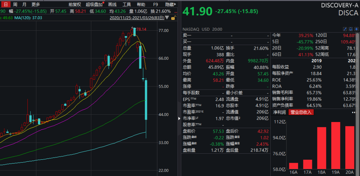This screenshot has height=176, width=360.
Task: Click the 现手 388 value
Action: click(x=220, y=55)
